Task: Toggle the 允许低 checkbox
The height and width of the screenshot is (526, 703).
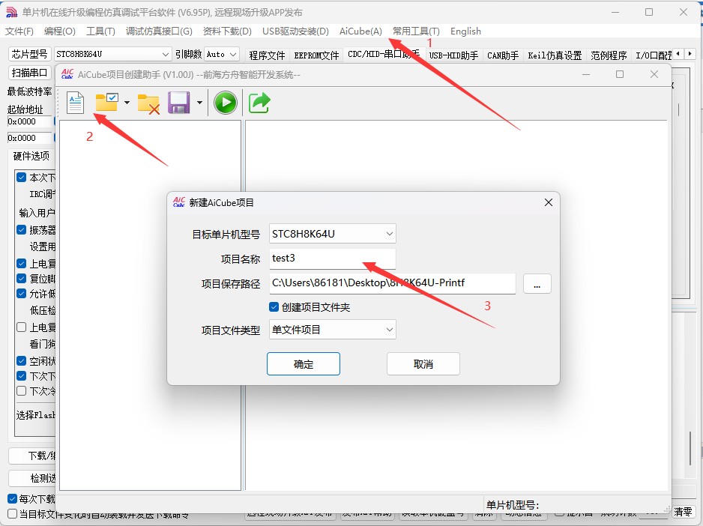Action: click(x=21, y=293)
